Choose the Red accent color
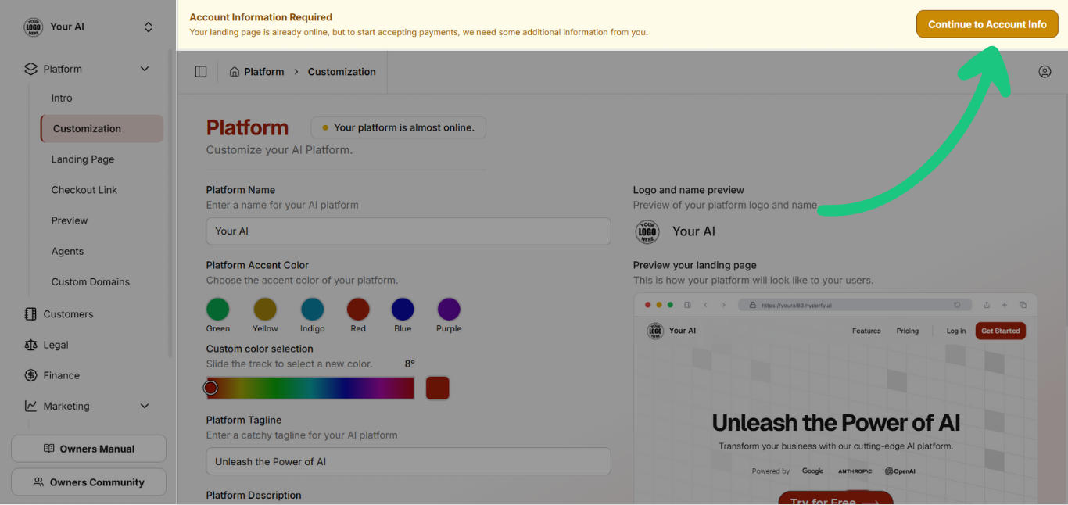The width and height of the screenshot is (1068, 505). coord(358,309)
